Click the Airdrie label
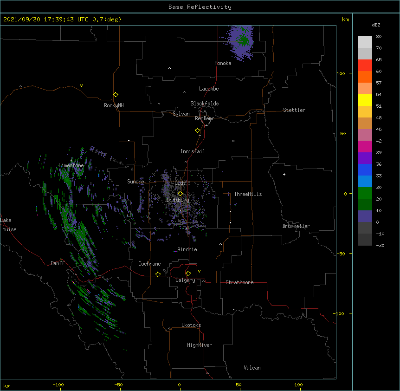 coord(187,249)
